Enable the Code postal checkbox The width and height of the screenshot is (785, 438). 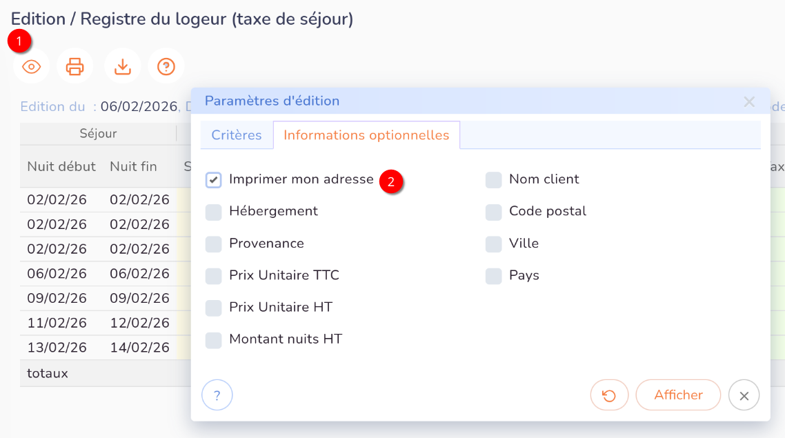click(494, 211)
